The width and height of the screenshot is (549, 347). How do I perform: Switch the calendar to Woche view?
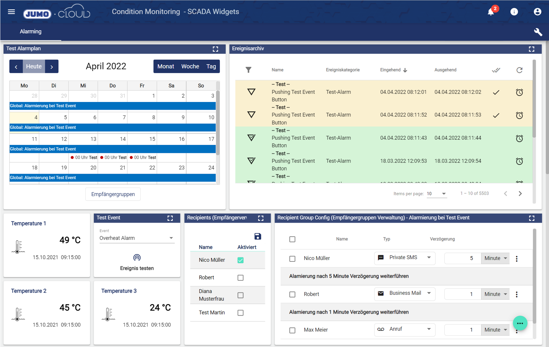(x=190, y=66)
